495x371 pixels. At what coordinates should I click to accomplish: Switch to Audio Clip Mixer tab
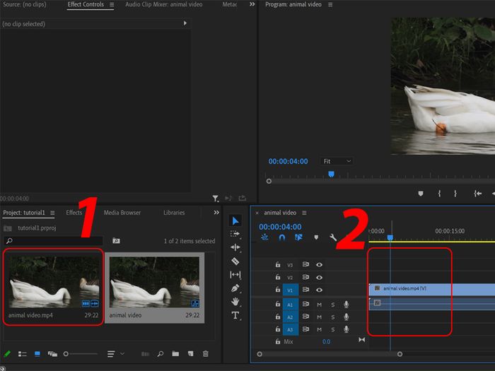pyautogui.click(x=164, y=4)
